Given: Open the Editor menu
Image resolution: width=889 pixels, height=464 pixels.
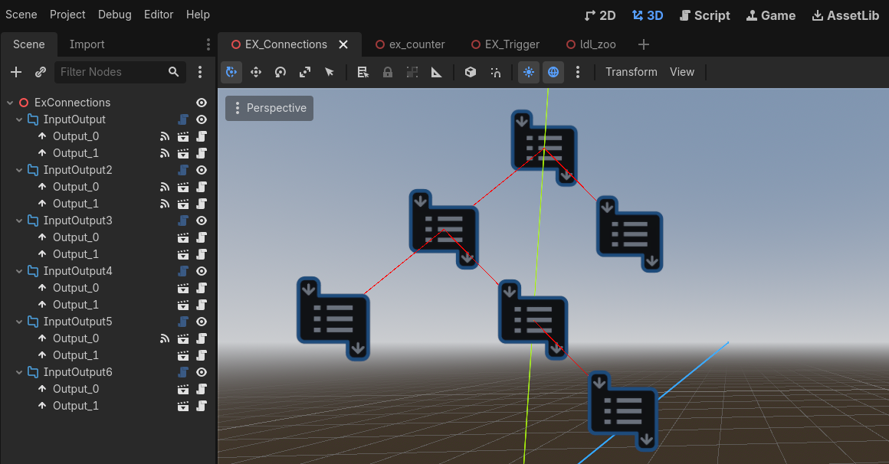Looking at the screenshot, I should (158, 15).
